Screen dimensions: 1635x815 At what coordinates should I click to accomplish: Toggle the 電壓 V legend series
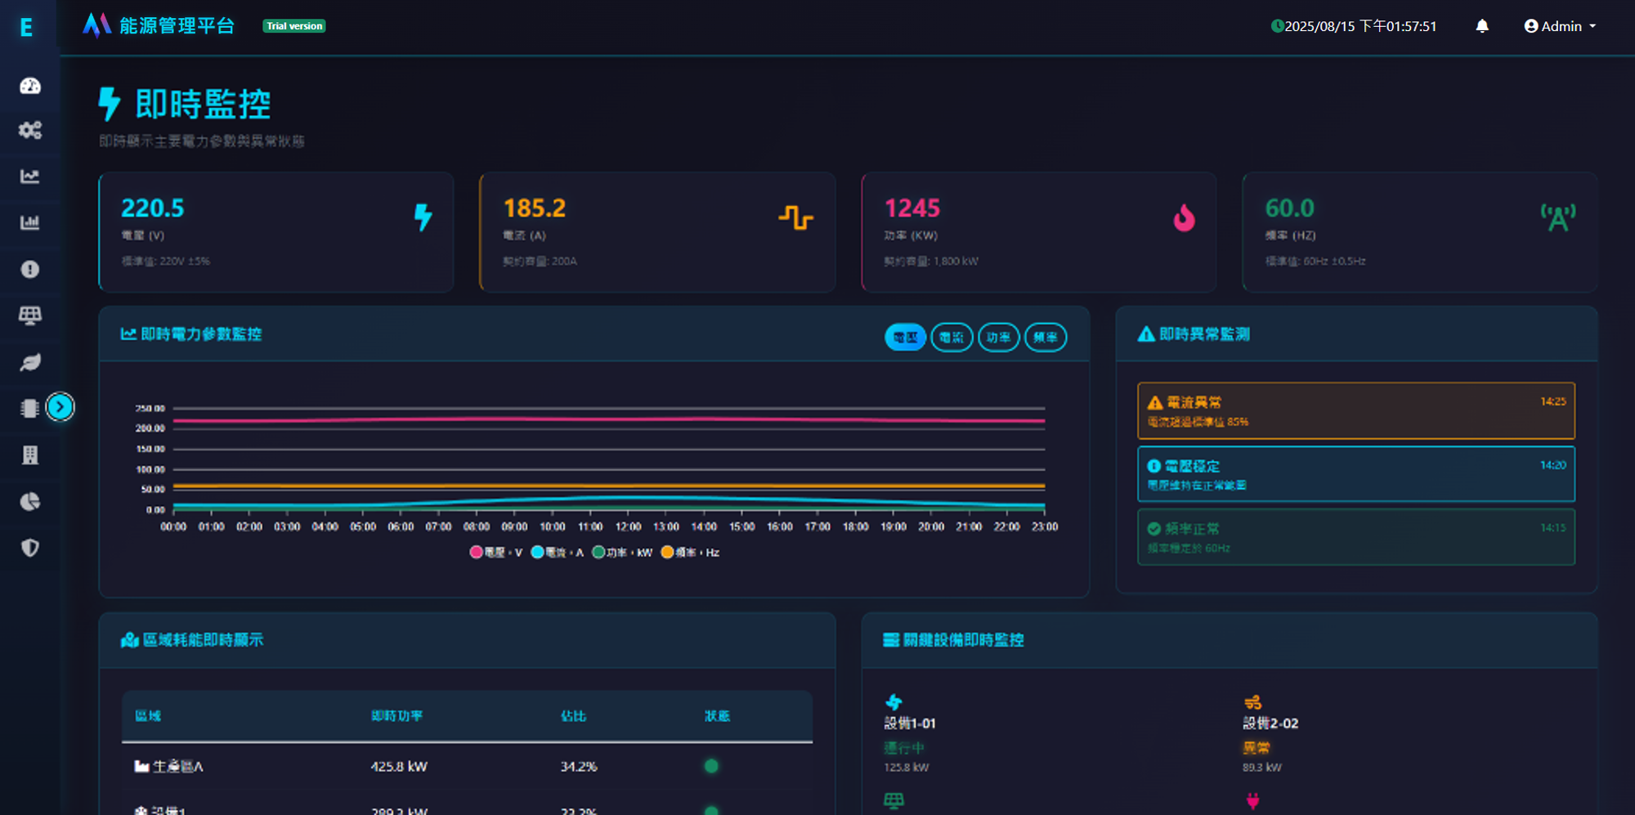[x=495, y=553]
